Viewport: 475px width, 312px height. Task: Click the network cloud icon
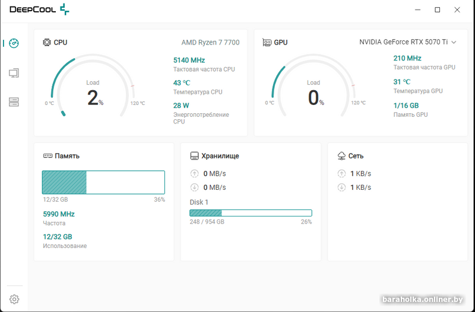point(341,156)
